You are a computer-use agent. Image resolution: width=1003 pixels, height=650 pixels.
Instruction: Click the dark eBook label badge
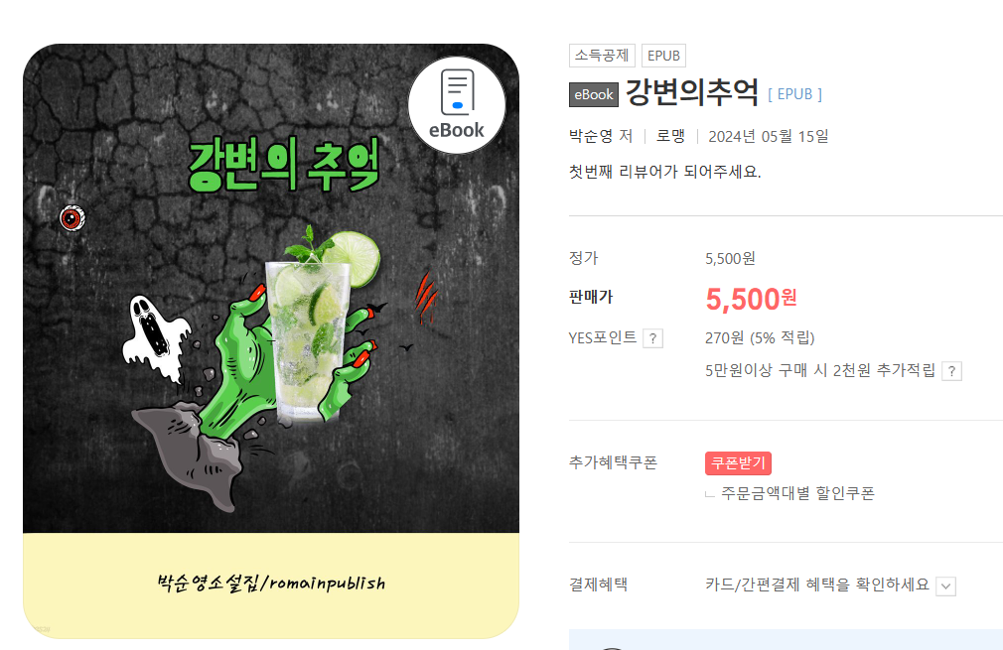(x=594, y=94)
